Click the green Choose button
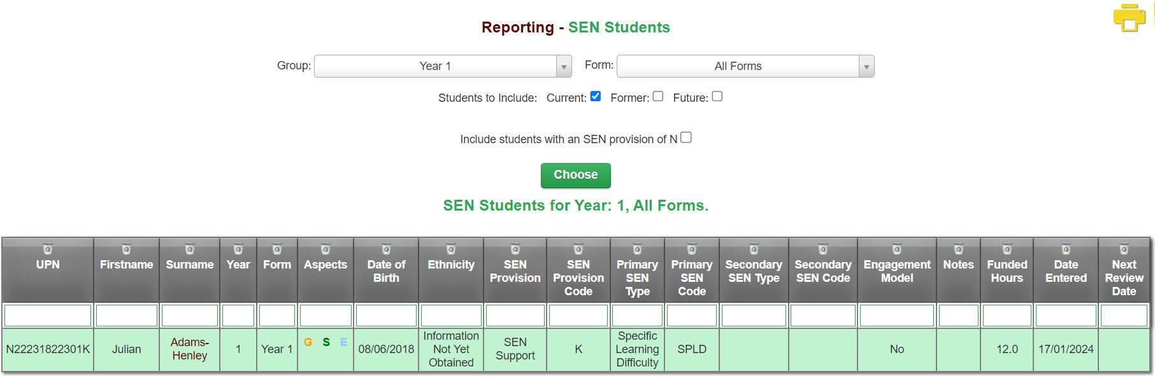Viewport: 1155px width, 376px height. coord(576,175)
